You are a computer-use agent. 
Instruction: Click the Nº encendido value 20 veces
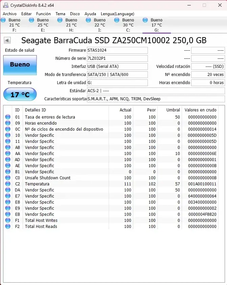tap(208, 75)
